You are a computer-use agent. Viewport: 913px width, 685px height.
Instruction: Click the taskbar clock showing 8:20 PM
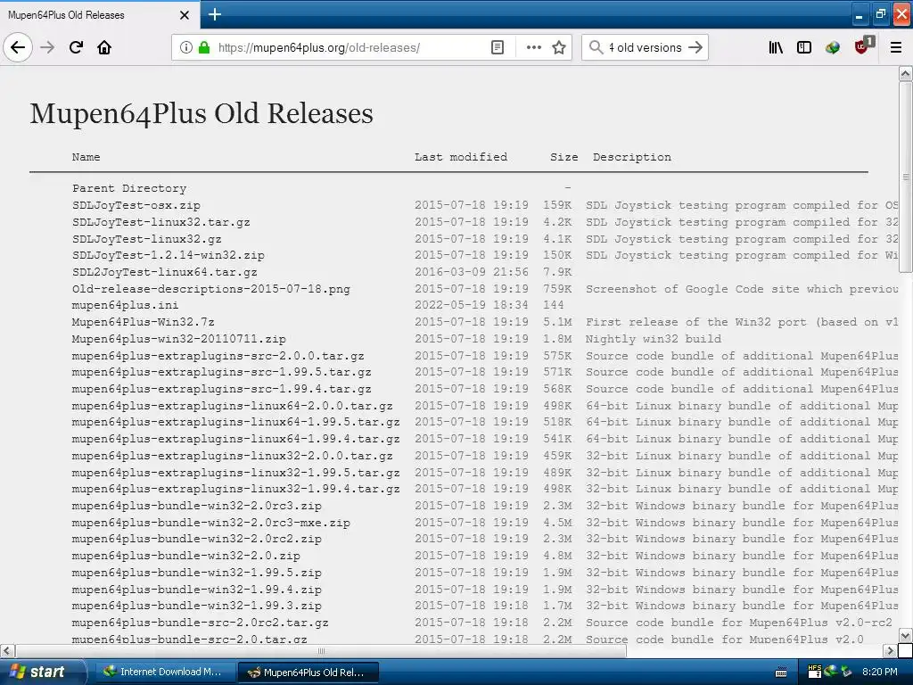click(879, 672)
